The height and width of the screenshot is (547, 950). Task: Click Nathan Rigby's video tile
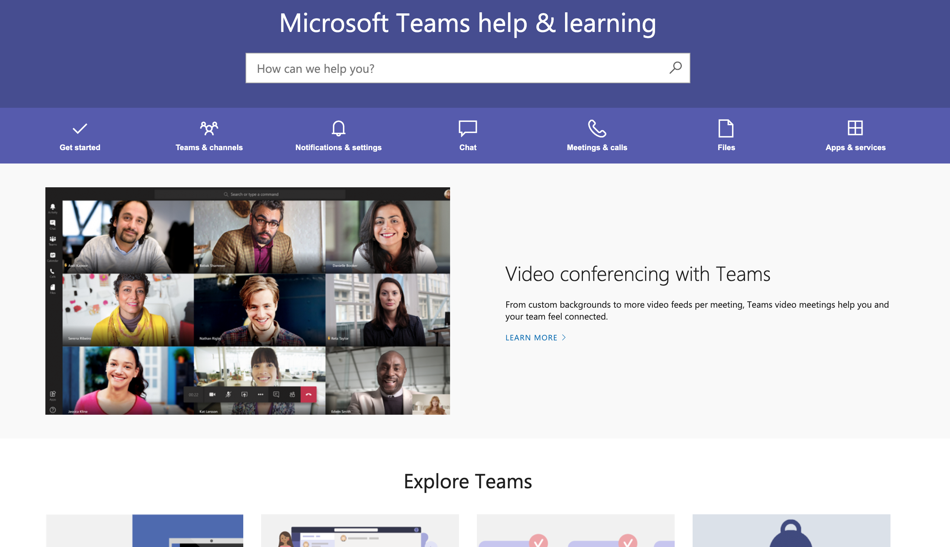[x=259, y=310]
